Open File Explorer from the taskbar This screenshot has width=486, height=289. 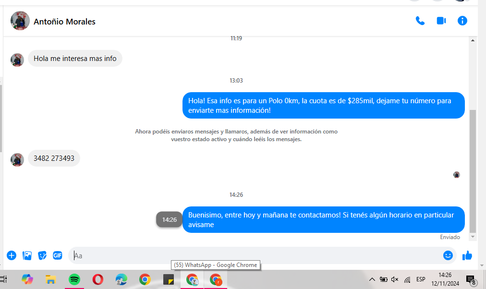tap(50, 279)
